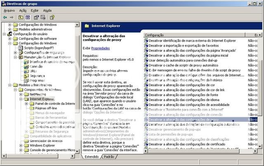Click policy icon for Usar detecção automática para conexões dial-up
Screen dimensions: 264x166
coord(146,60)
